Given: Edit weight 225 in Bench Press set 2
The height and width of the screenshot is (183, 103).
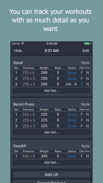Looking at the screenshot, I should [44, 120].
